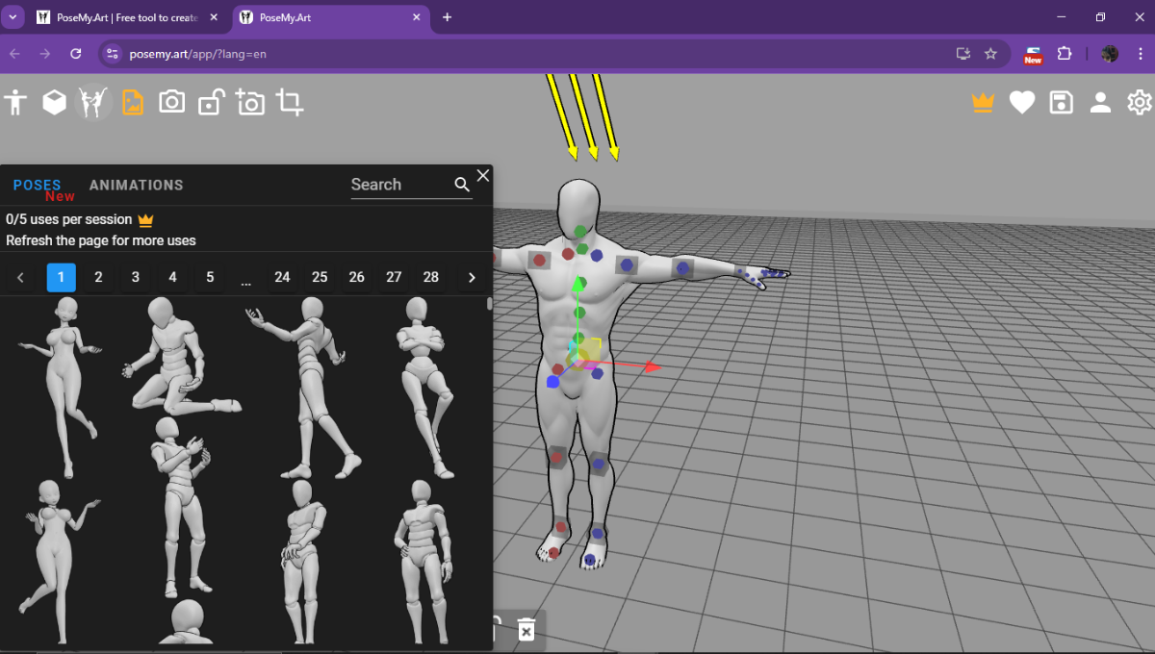Open the favorites heart panel
The image size is (1155, 654).
click(x=1021, y=101)
